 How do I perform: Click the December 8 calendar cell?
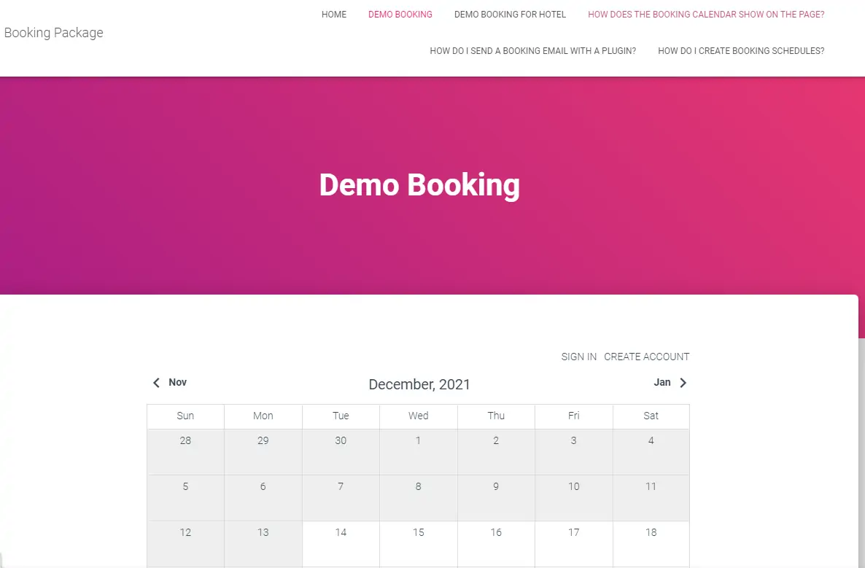(419, 497)
